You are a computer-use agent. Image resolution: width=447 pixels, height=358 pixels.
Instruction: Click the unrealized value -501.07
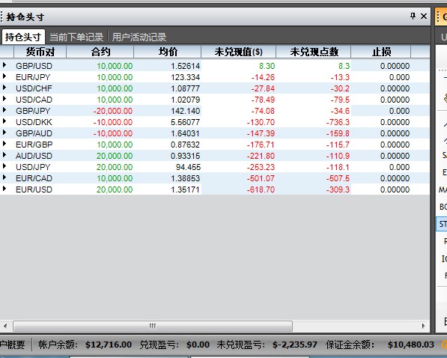[261, 178]
